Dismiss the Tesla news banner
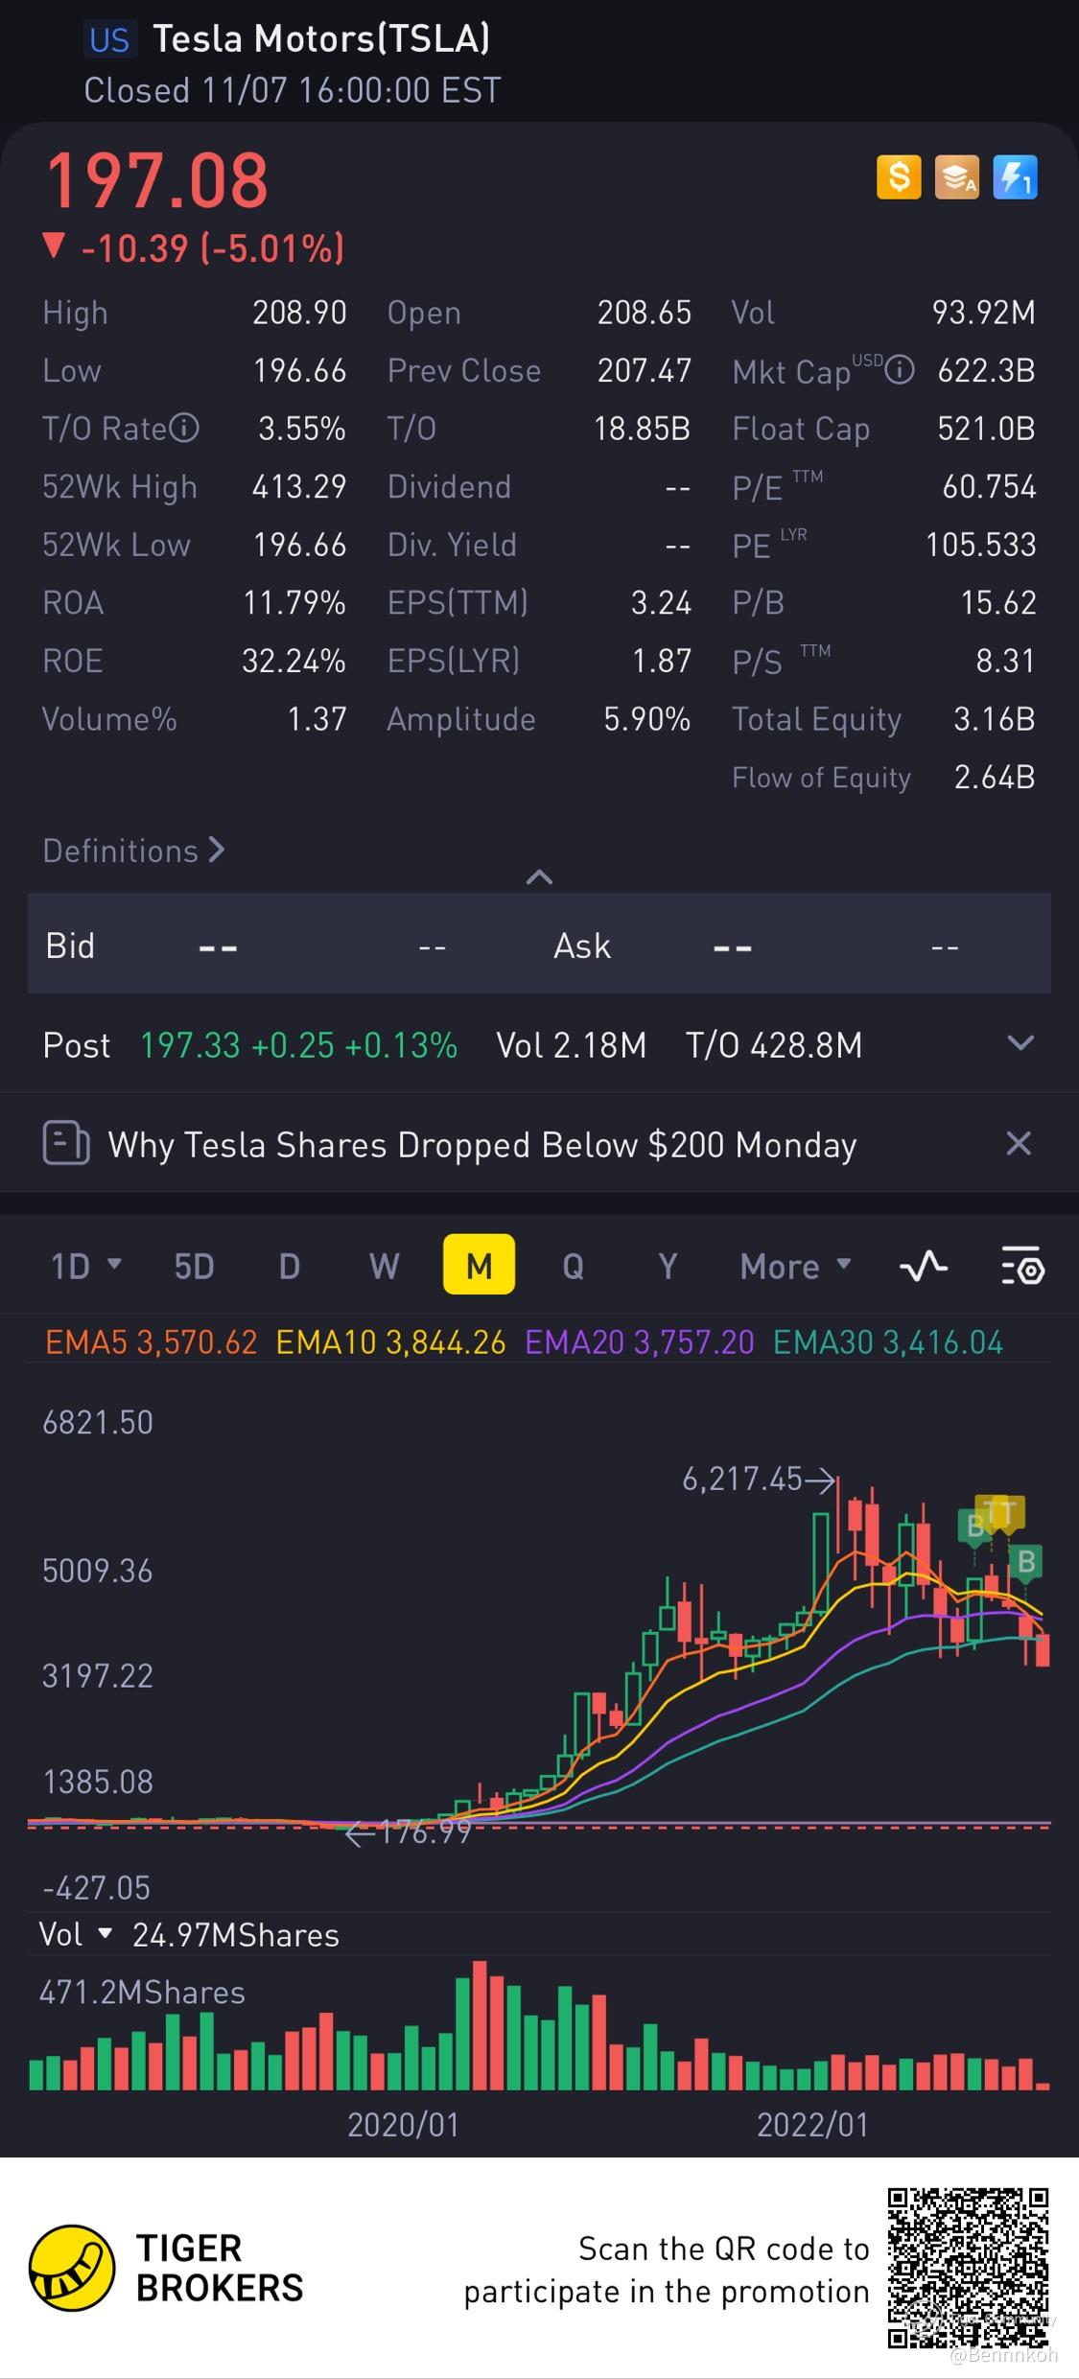The height and width of the screenshot is (2379, 1079). pos(1019,1143)
